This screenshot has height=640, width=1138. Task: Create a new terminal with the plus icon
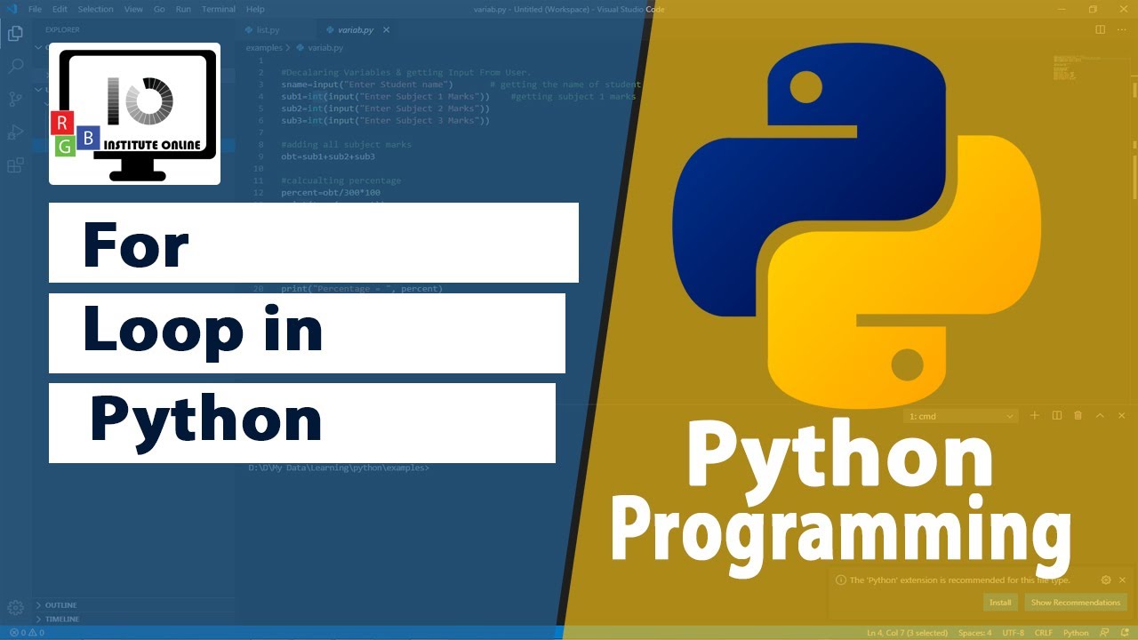tap(1034, 415)
